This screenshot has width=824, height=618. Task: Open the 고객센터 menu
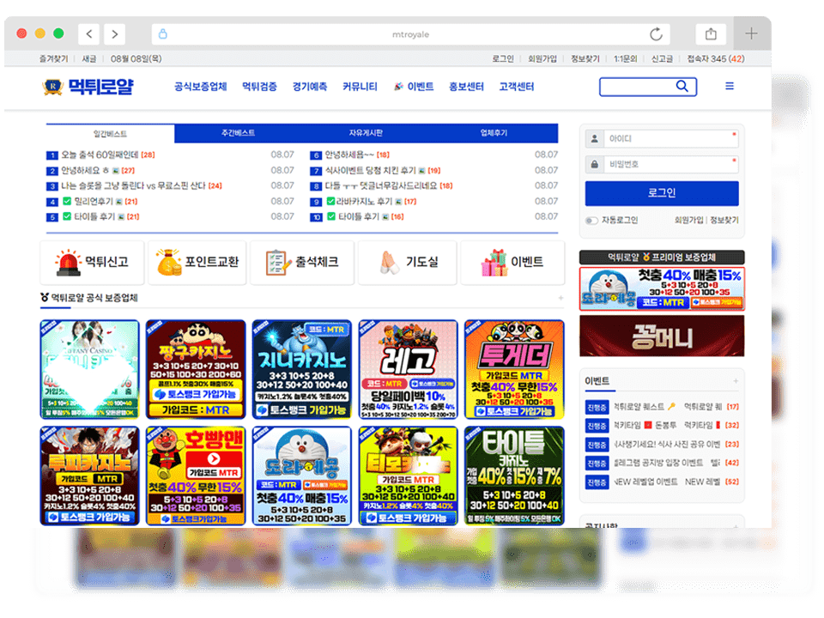point(516,87)
